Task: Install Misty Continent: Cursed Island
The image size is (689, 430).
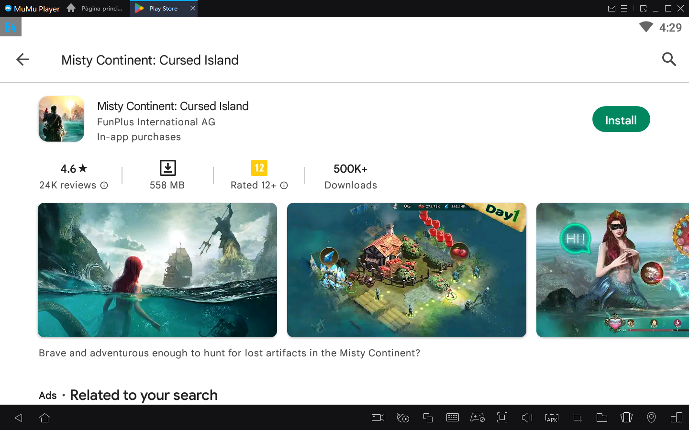Action: tap(621, 119)
